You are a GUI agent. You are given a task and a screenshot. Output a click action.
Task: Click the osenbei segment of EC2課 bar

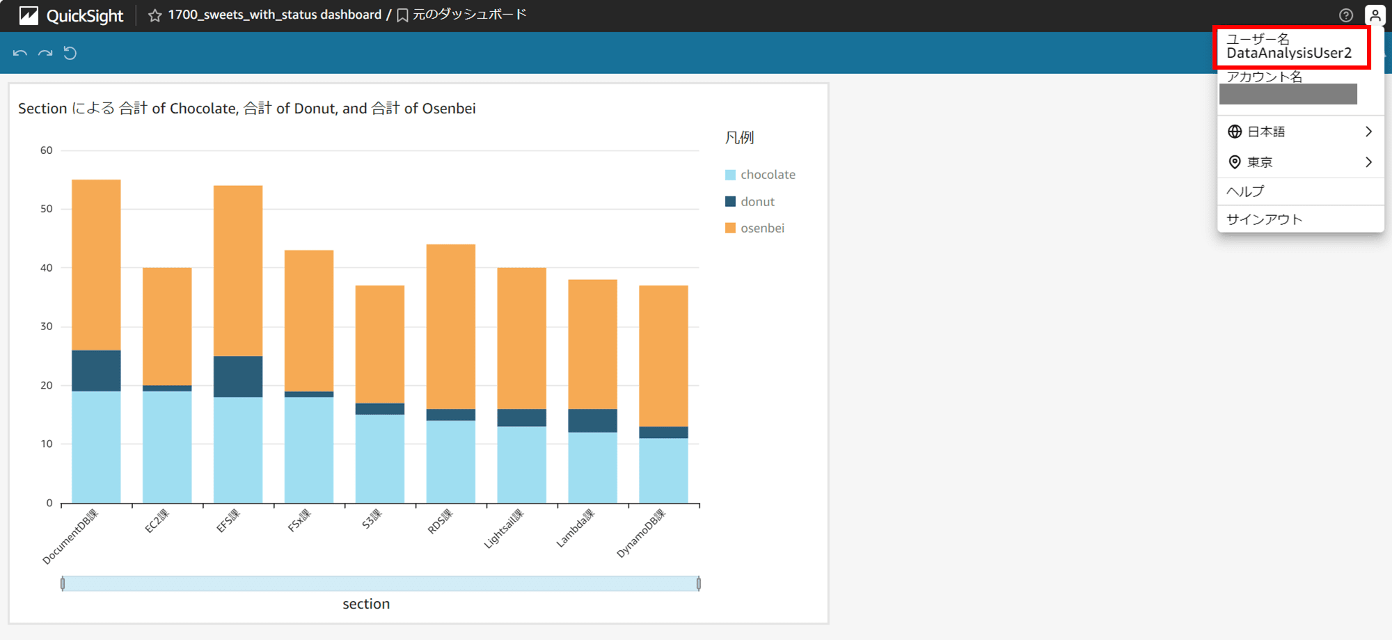point(167,327)
